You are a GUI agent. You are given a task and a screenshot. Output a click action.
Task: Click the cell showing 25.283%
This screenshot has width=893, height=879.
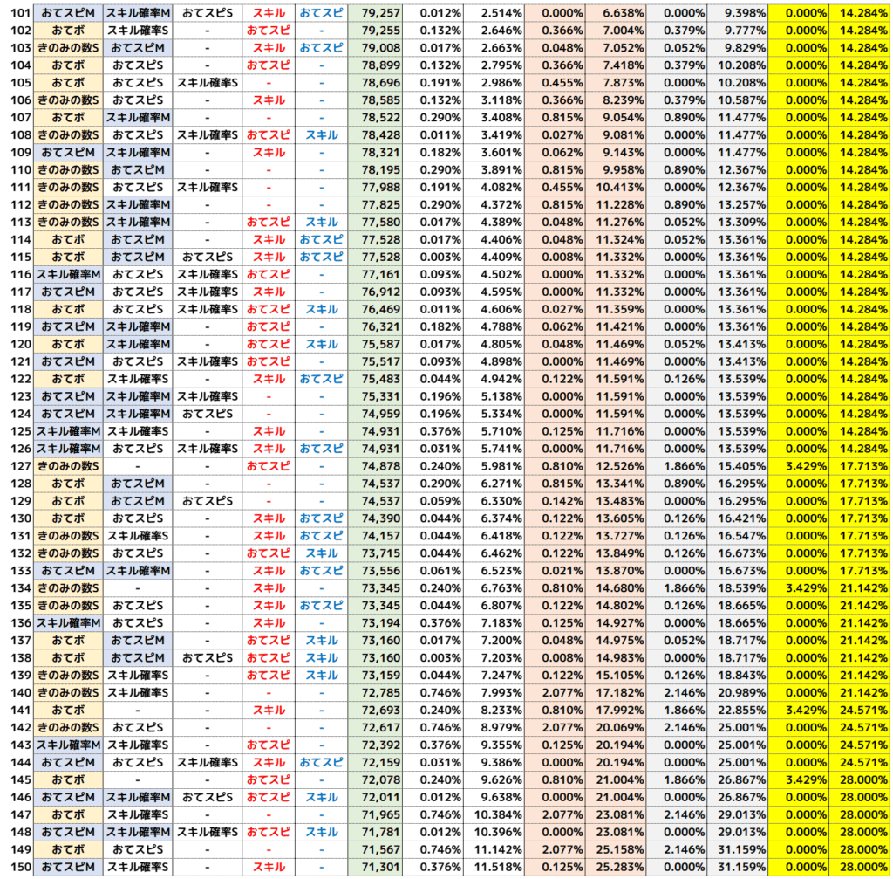615,867
